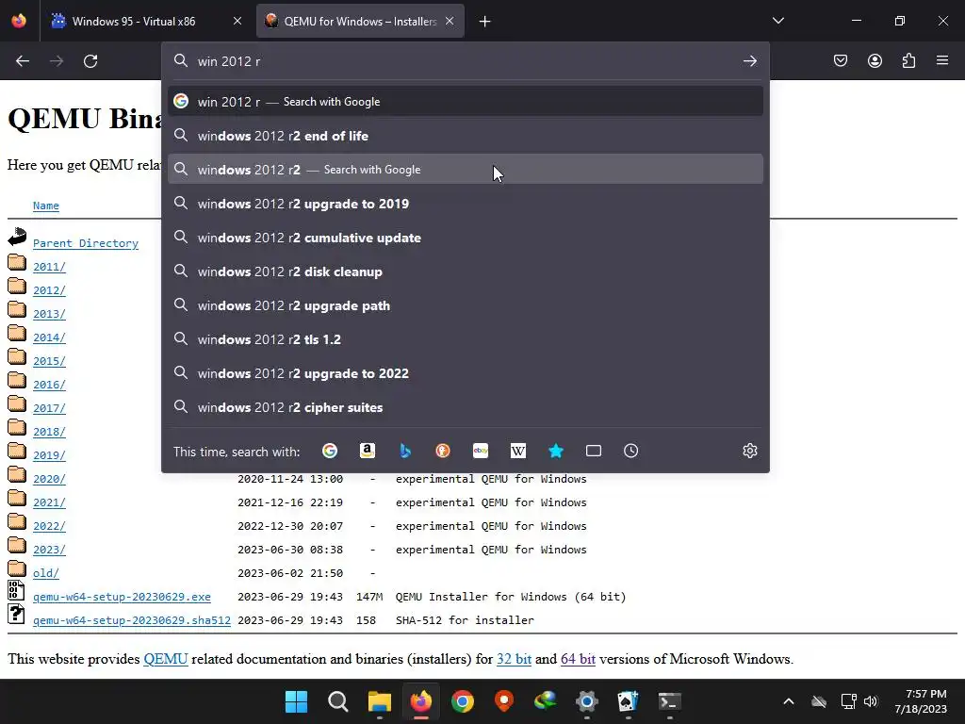965x724 pixels.
Task: Open taskbar Search
Action: 338,701
